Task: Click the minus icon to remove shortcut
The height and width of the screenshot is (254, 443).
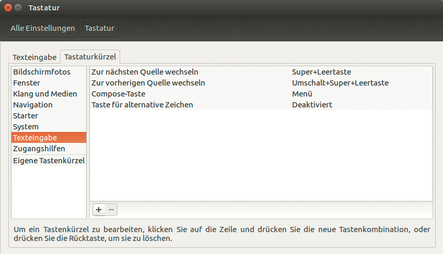Action: coord(111,210)
